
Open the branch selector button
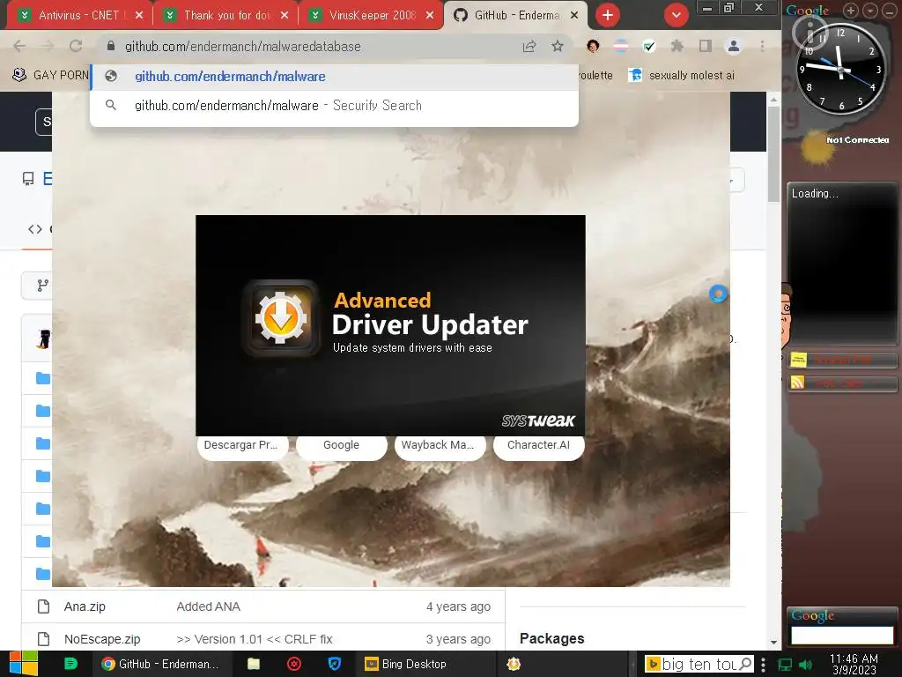[x=37, y=286]
